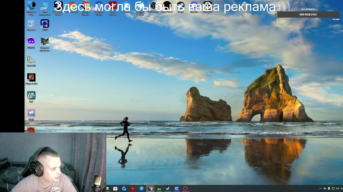
Task: Launch the Zona desktop shortcut
Action: tap(126, 7)
